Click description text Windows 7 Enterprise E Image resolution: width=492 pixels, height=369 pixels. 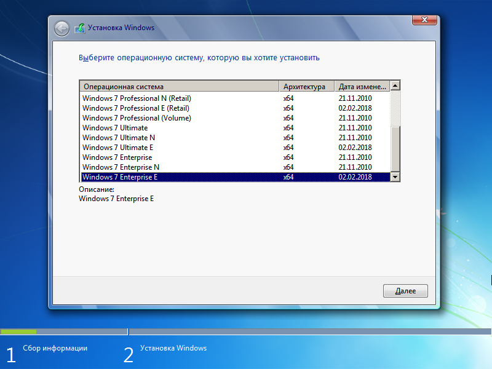116,199
